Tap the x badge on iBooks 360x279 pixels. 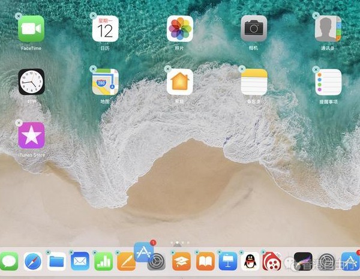click(x=197, y=253)
